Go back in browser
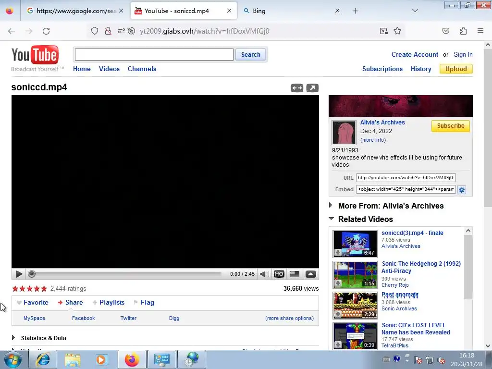The height and width of the screenshot is (369, 492). tap(12, 31)
